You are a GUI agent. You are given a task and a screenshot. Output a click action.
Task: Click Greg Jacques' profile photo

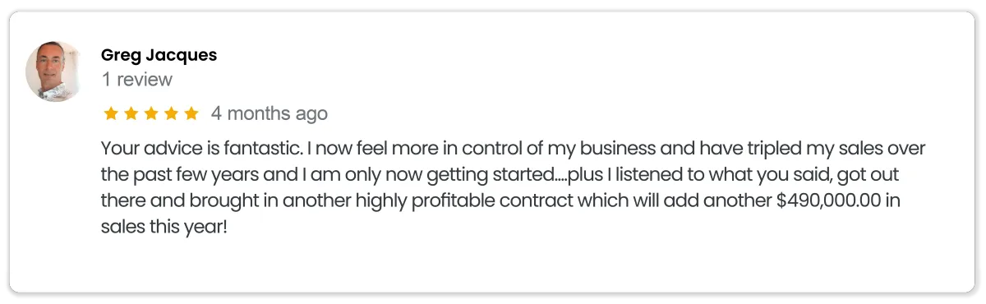(x=54, y=71)
